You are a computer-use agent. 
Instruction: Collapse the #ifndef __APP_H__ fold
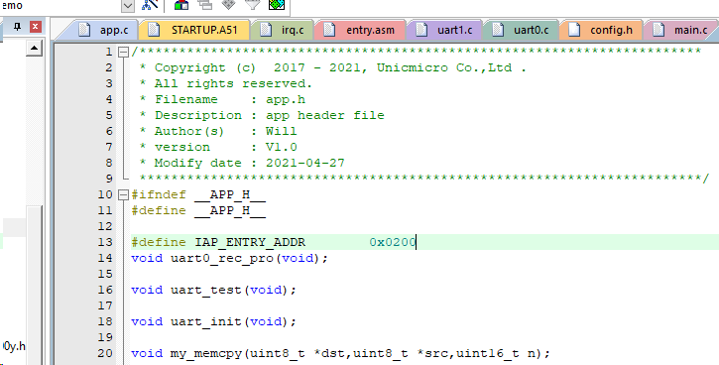click(x=123, y=194)
